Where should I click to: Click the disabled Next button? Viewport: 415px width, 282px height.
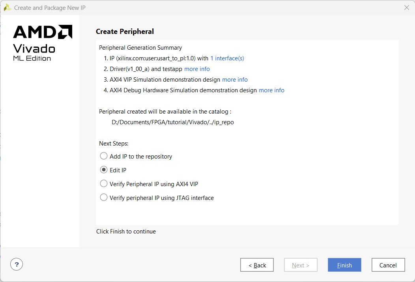pos(301,265)
